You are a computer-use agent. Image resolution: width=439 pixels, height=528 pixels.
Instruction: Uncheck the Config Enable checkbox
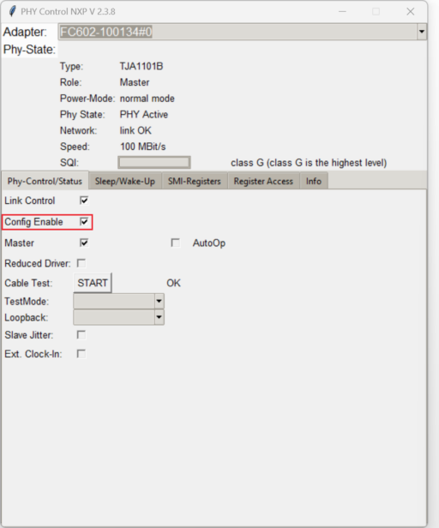tap(84, 221)
